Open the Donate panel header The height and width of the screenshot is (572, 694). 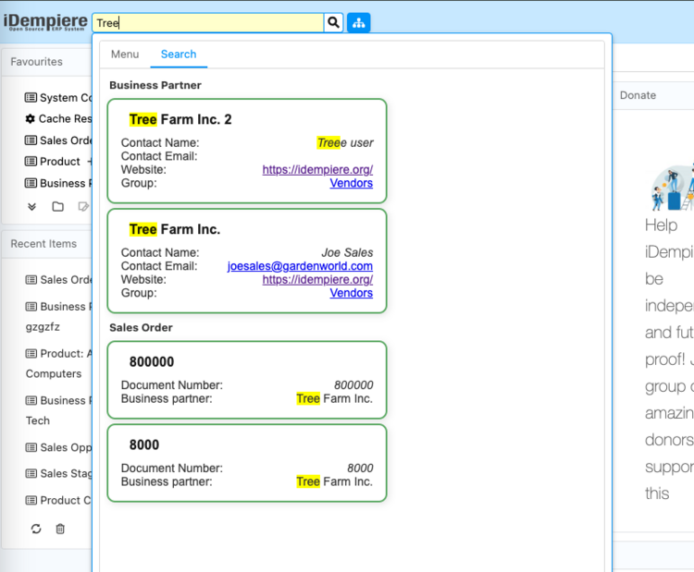coord(638,95)
